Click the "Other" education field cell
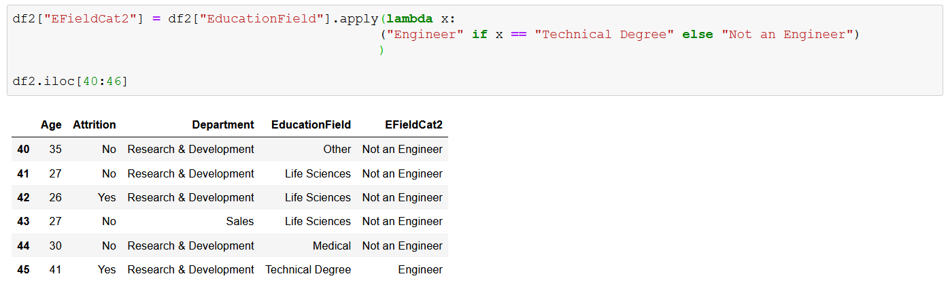The width and height of the screenshot is (948, 287). tap(337, 150)
